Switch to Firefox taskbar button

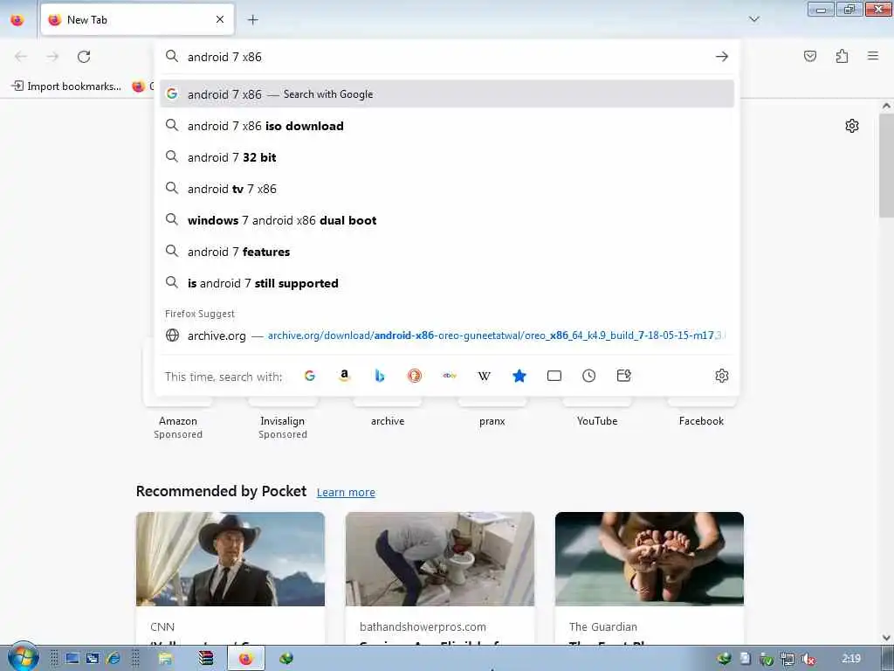point(245,659)
